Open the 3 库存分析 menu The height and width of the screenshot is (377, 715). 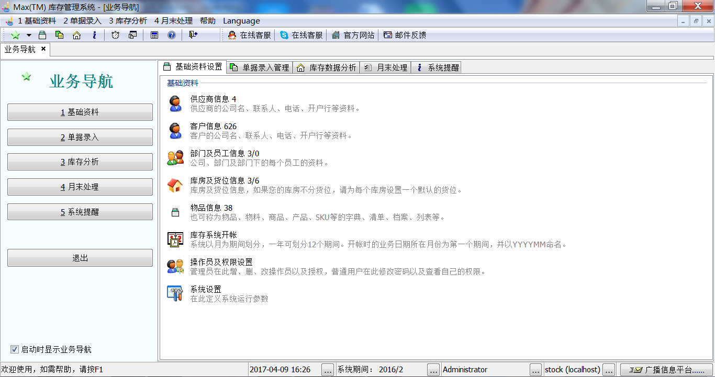click(x=128, y=21)
